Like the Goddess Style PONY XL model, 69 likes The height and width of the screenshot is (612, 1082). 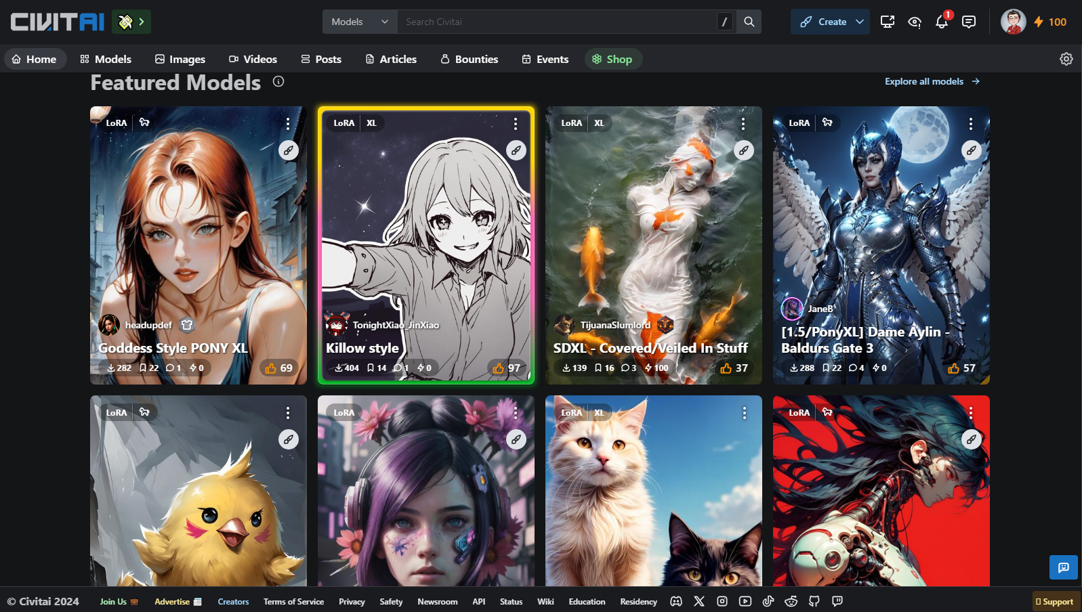click(279, 368)
